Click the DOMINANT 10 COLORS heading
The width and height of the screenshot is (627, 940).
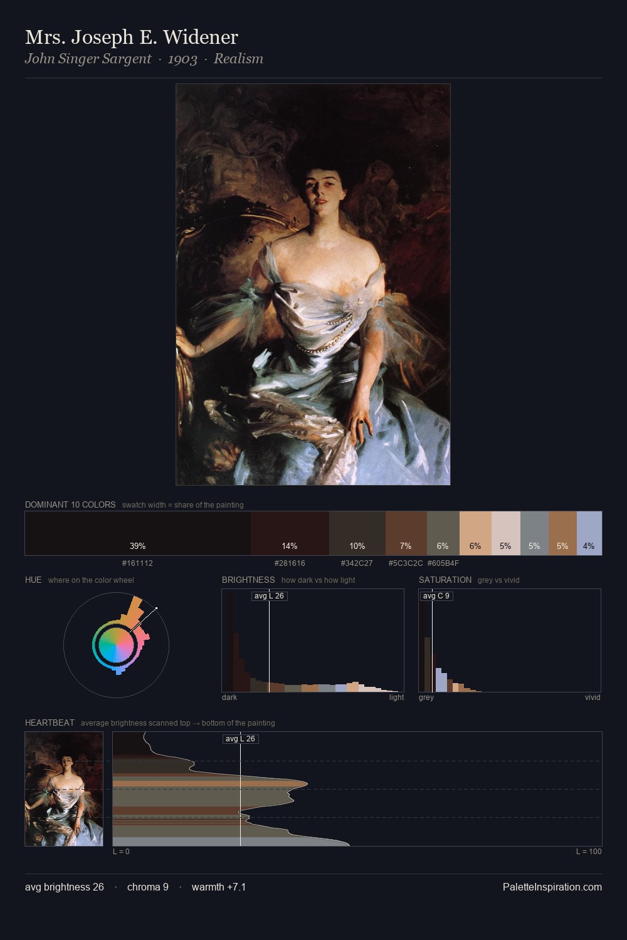tap(70, 504)
